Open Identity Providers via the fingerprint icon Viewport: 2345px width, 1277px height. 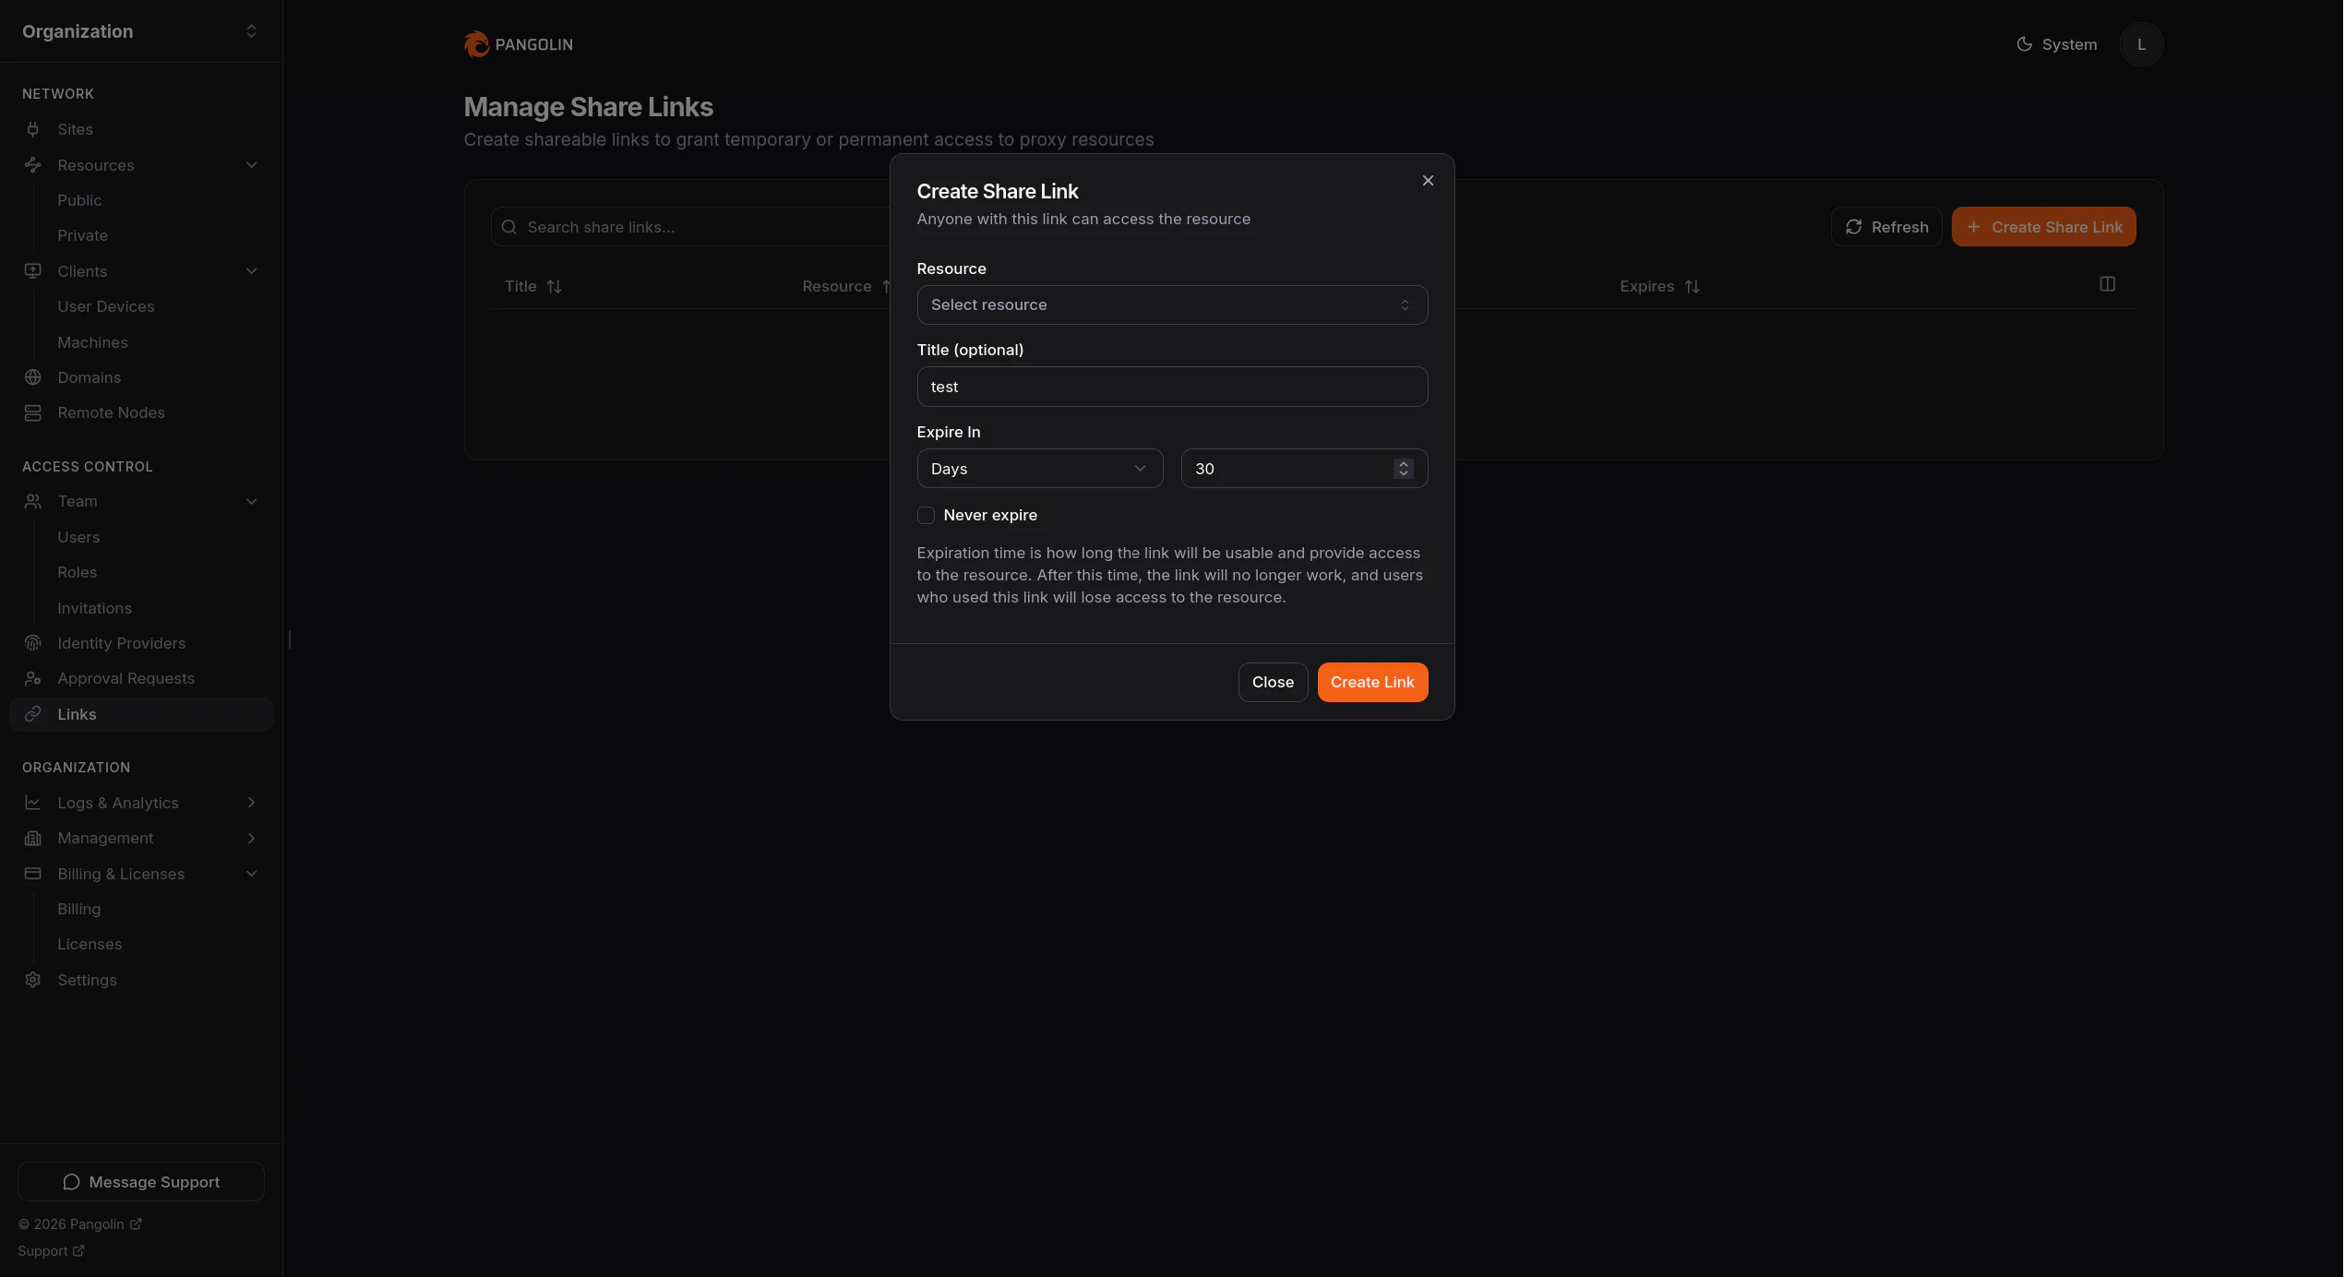pos(33,642)
